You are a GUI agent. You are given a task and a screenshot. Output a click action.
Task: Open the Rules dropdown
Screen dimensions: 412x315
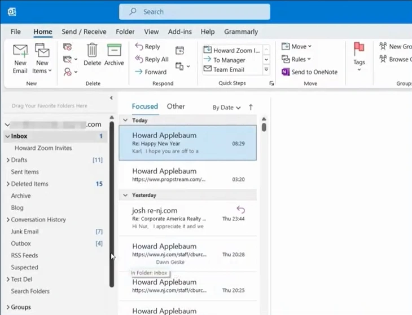(296, 59)
